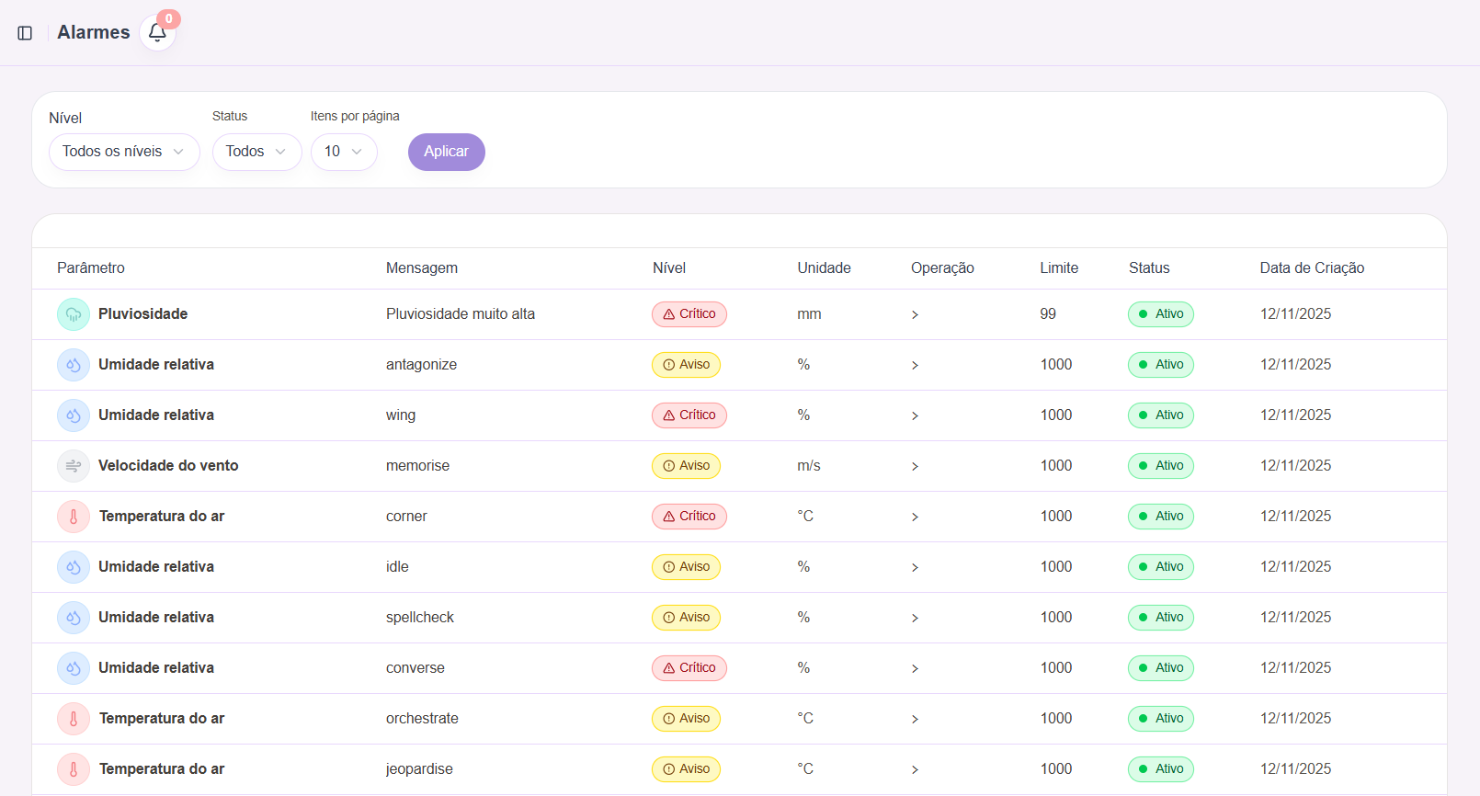The width and height of the screenshot is (1480, 796).
Task: Select the Pluviosidade parameter name
Action: pos(143,314)
